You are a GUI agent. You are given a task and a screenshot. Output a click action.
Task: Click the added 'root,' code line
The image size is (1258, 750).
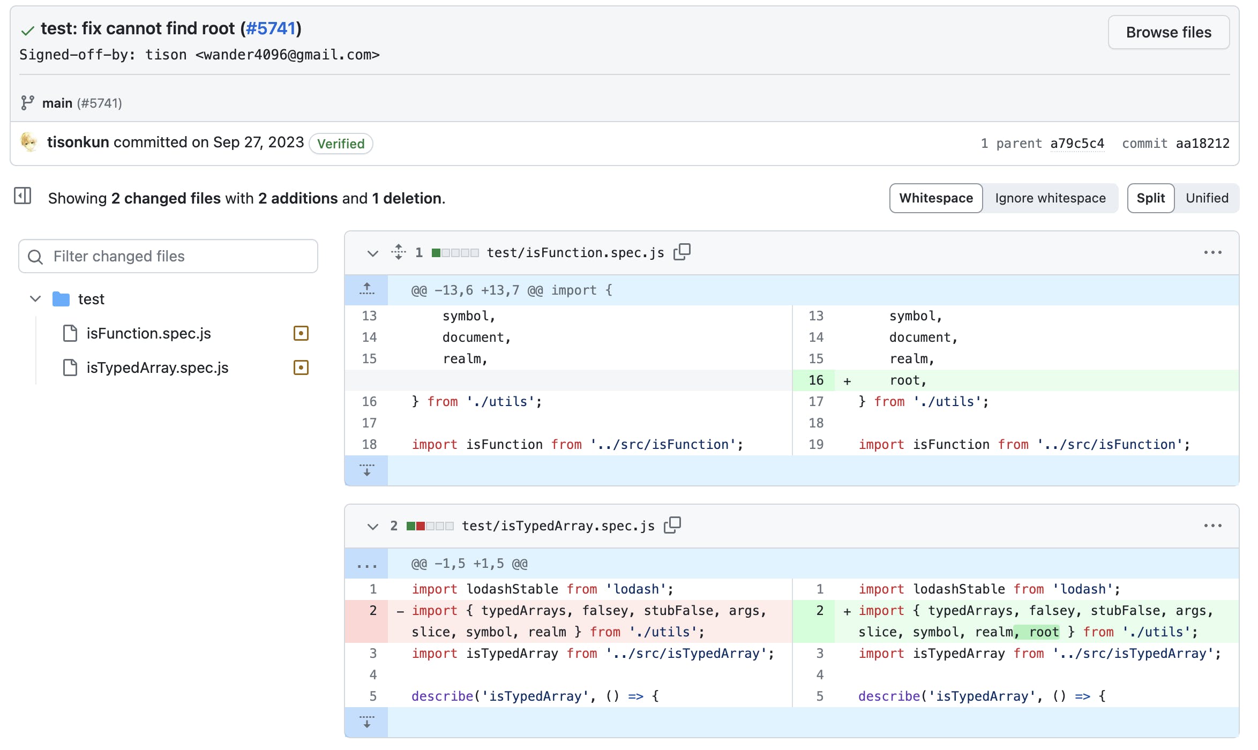(x=908, y=380)
